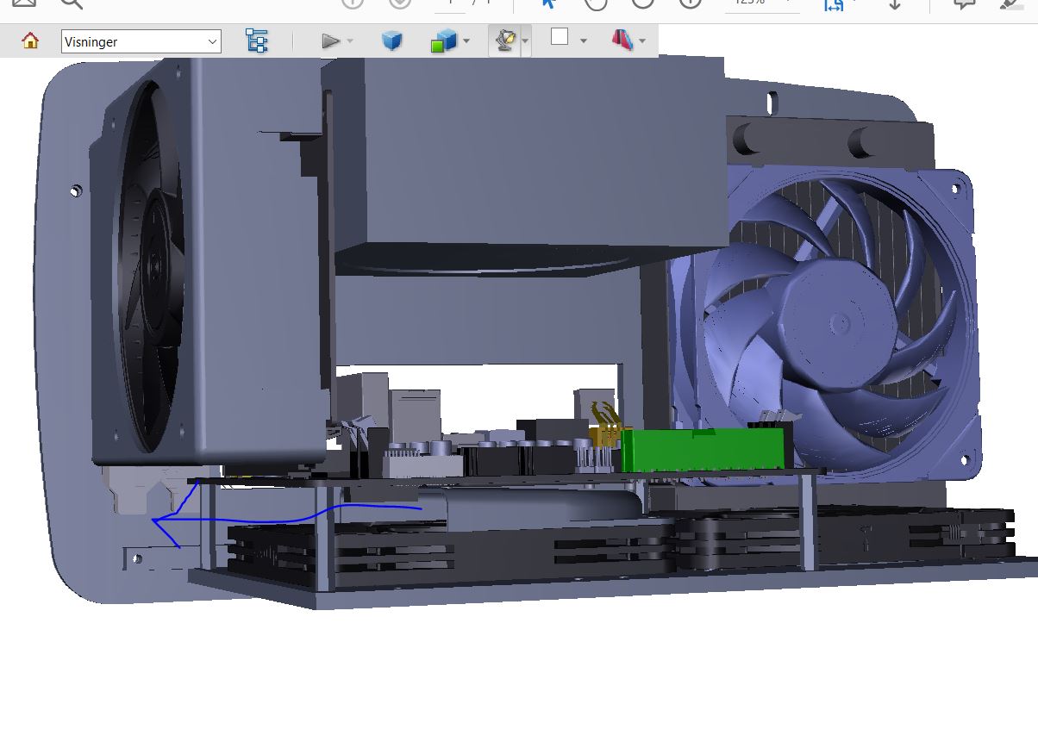Open the arrow next to the play button
Viewport: 1038px width, 748px height.
[350, 41]
